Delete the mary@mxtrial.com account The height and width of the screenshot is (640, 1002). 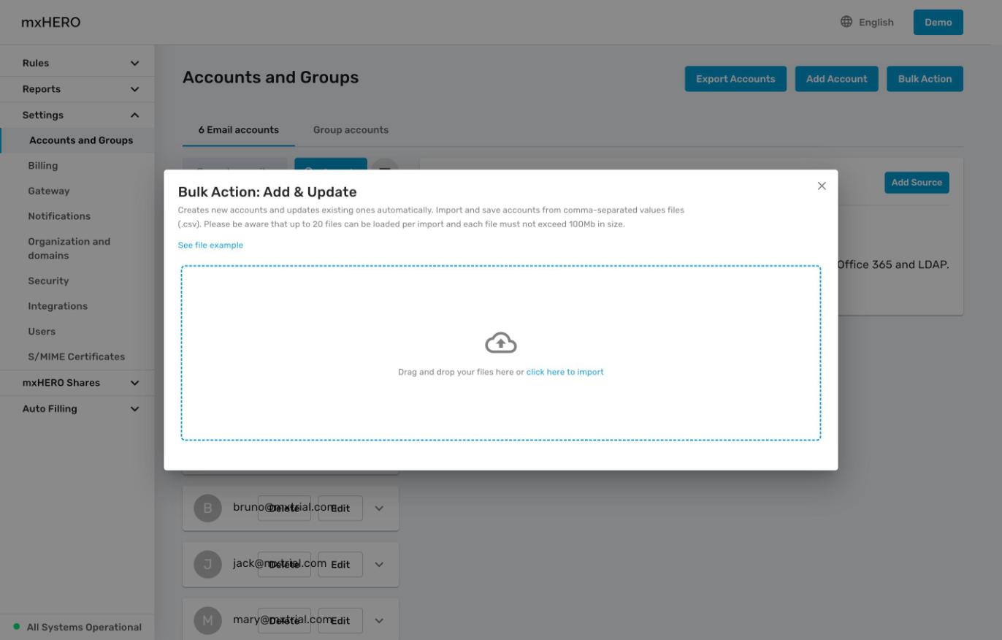(284, 621)
